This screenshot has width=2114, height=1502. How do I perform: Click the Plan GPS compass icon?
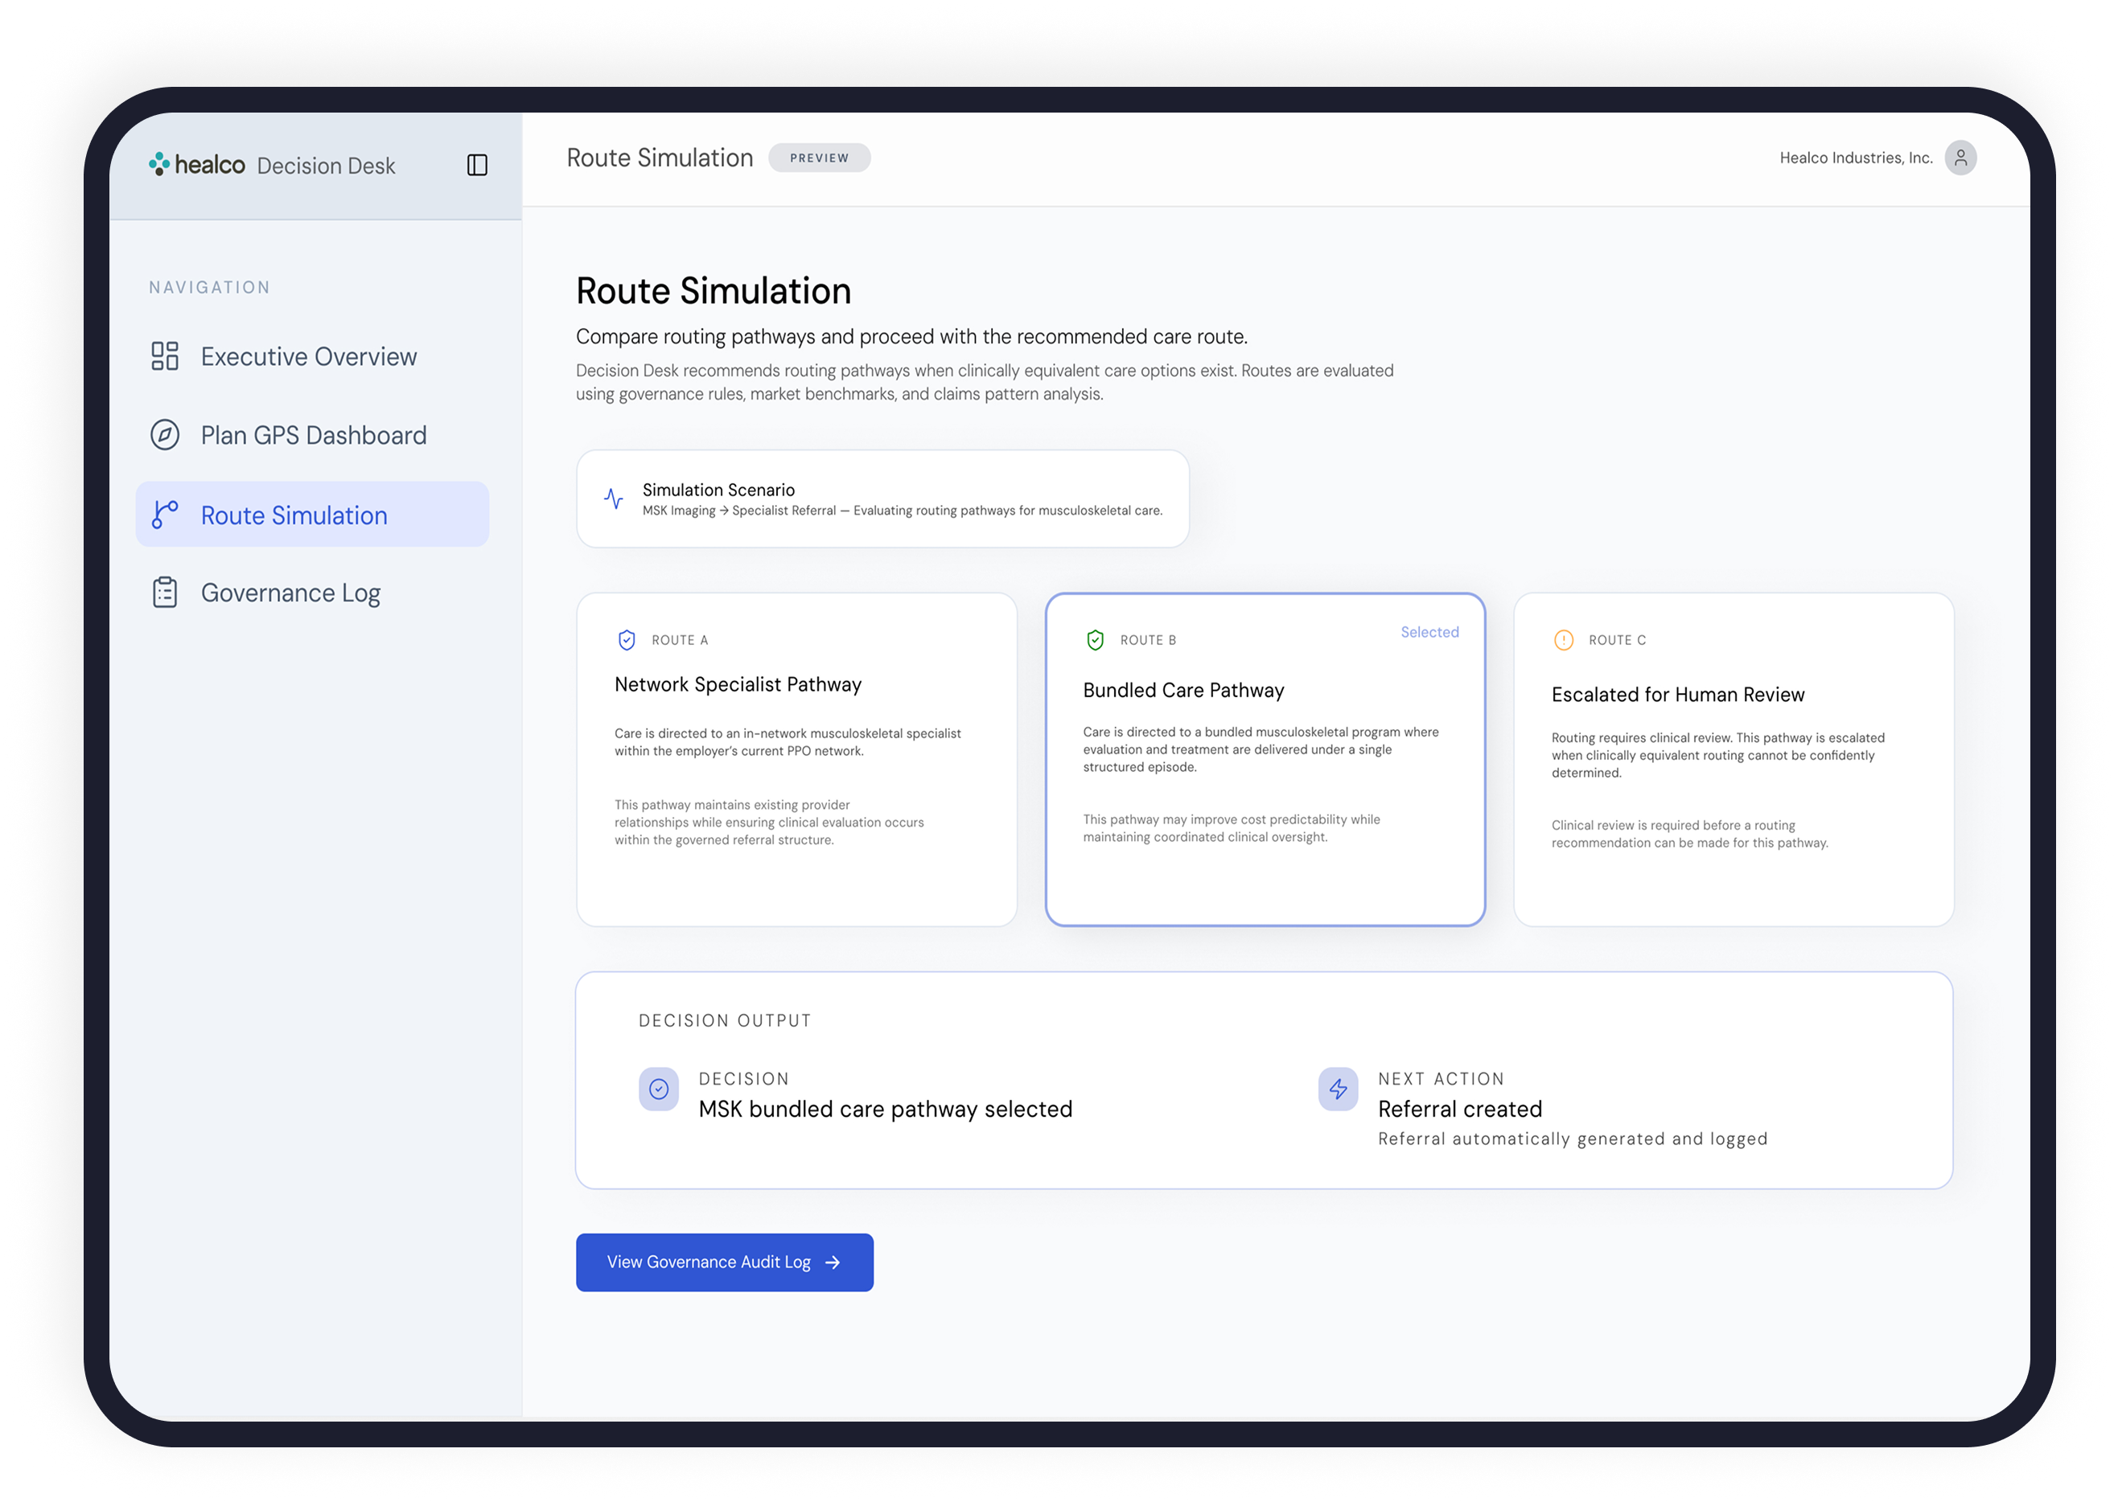[x=165, y=435]
